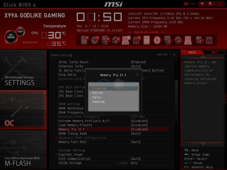Click the UEFI USB hard disk boot icon

(105, 40)
